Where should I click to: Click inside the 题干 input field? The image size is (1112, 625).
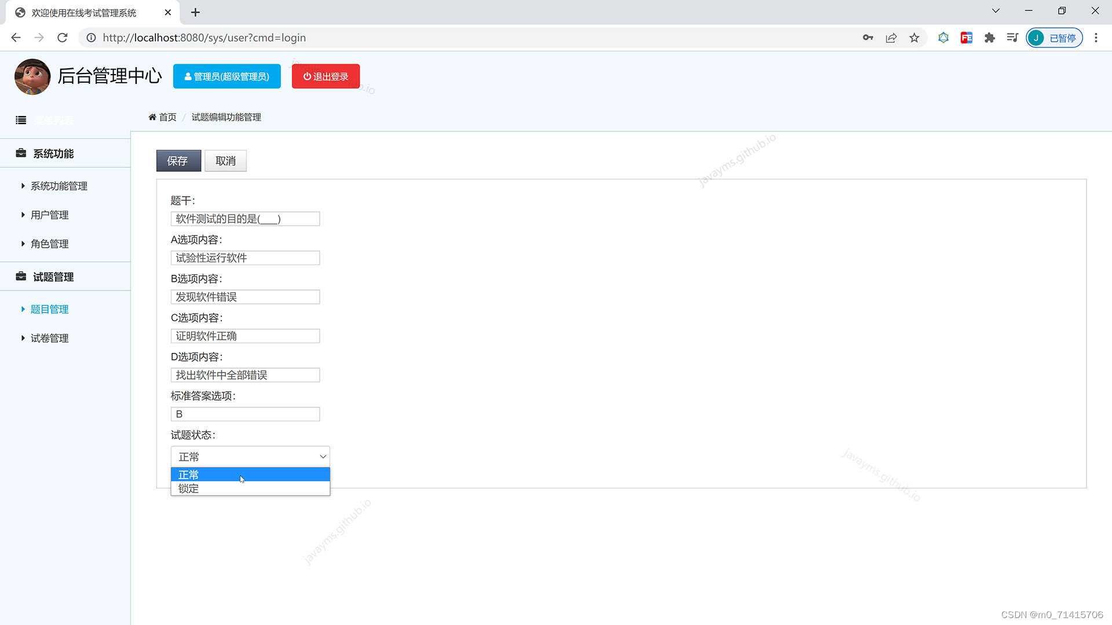tap(245, 219)
